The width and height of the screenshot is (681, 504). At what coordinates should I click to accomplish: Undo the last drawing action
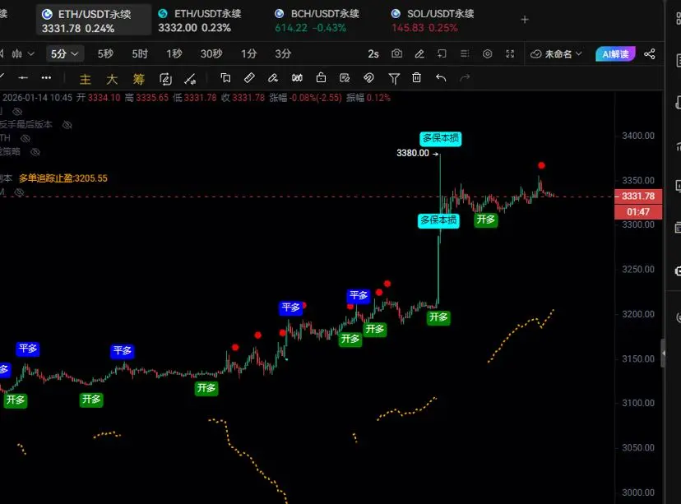pos(440,78)
